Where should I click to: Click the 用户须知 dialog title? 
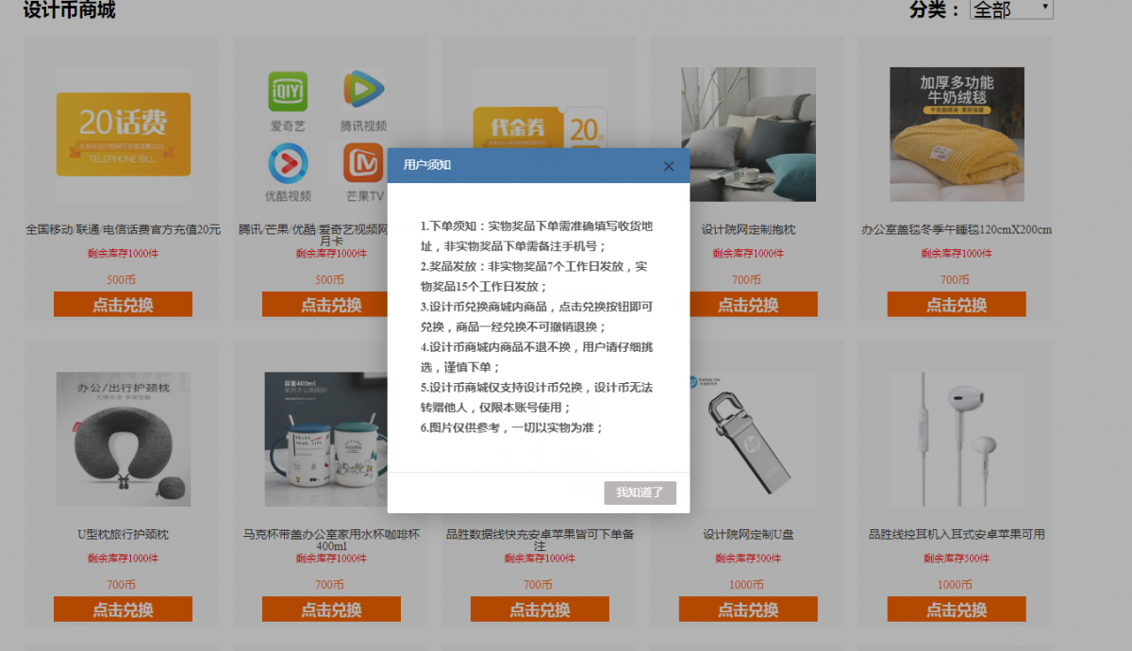point(427,165)
